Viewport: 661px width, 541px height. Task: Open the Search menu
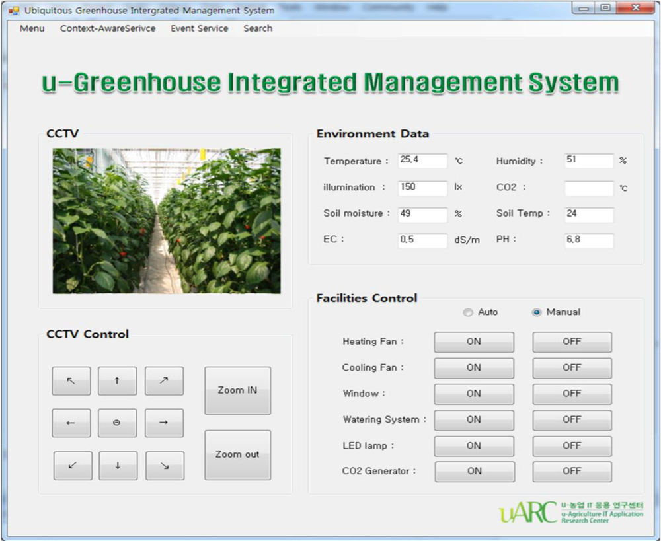pyautogui.click(x=258, y=28)
